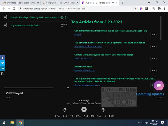
Task: Add the #96 You Don't Have To Start article
Action: point(154,46)
